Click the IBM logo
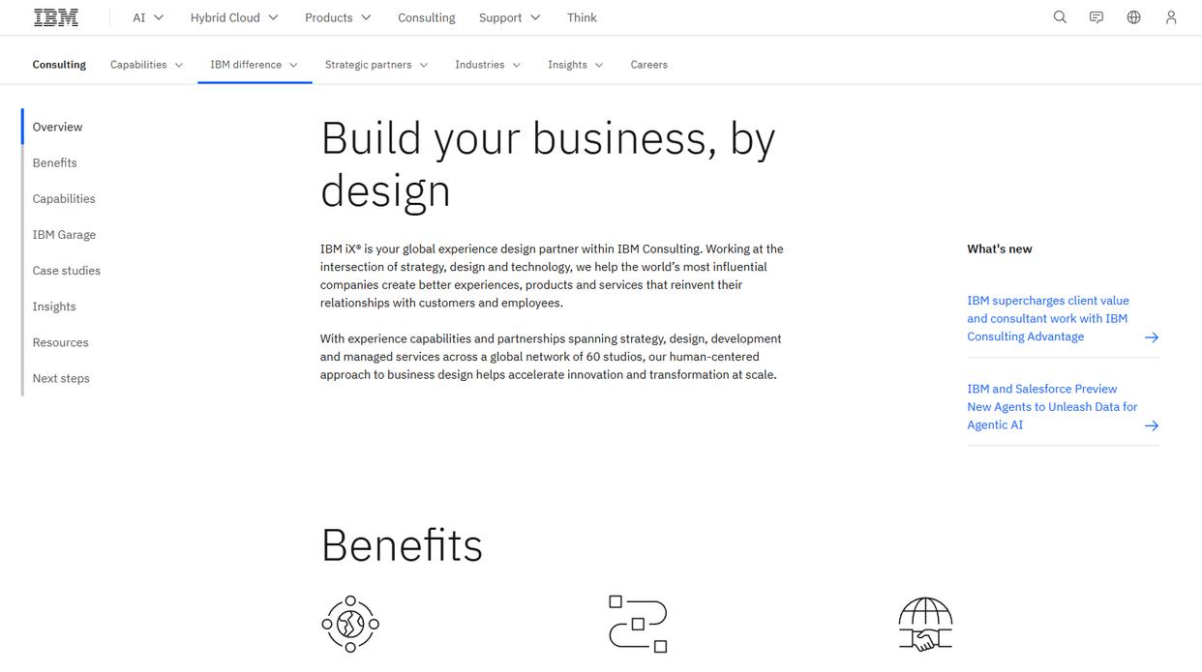 coord(56,17)
